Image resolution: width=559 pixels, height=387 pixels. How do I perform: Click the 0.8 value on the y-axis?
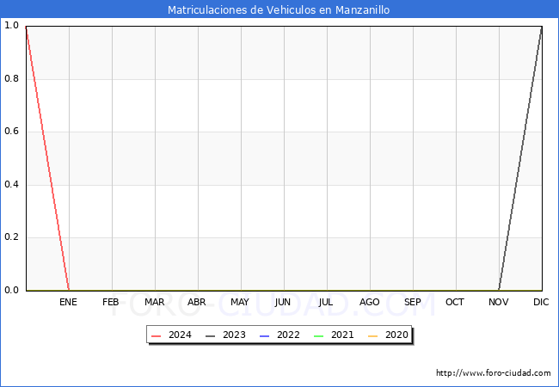tap(11, 78)
